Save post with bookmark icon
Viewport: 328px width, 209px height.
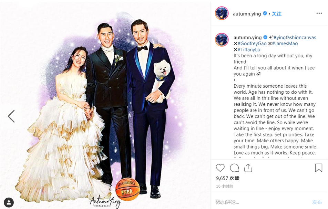319,168
